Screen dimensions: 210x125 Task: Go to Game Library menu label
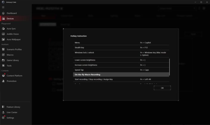[13, 60]
